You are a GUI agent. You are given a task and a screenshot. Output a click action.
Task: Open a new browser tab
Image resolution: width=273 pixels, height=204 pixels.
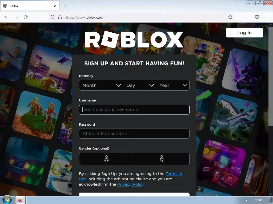coord(65,6)
